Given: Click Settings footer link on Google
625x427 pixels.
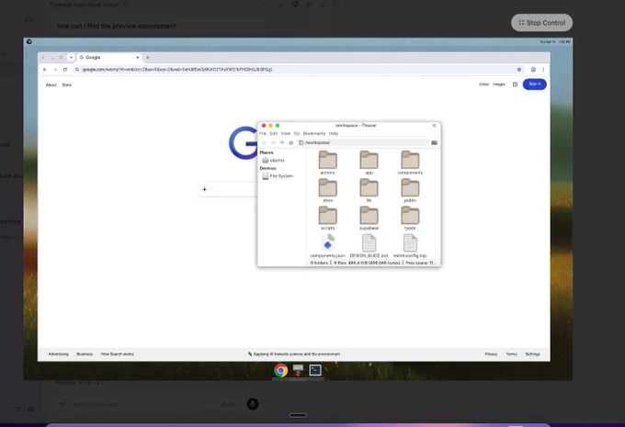Looking at the screenshot, I should [x=532, y=354].
